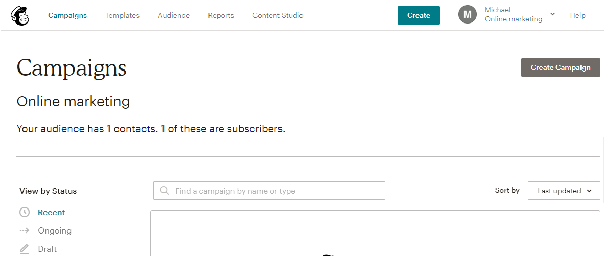Open the Help link

[577, 15]
